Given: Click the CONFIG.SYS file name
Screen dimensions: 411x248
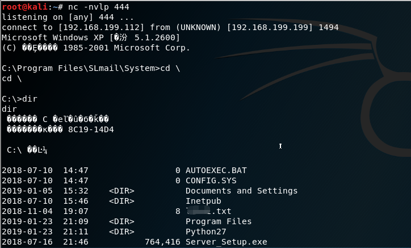Looking at the screenshot, I should (211, 181).
